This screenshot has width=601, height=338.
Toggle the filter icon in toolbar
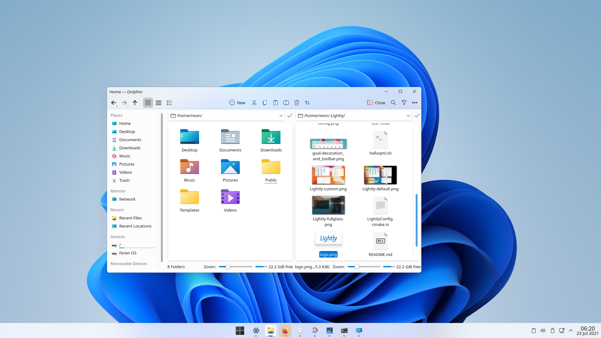pyautogui.click(x=404, y=103)
